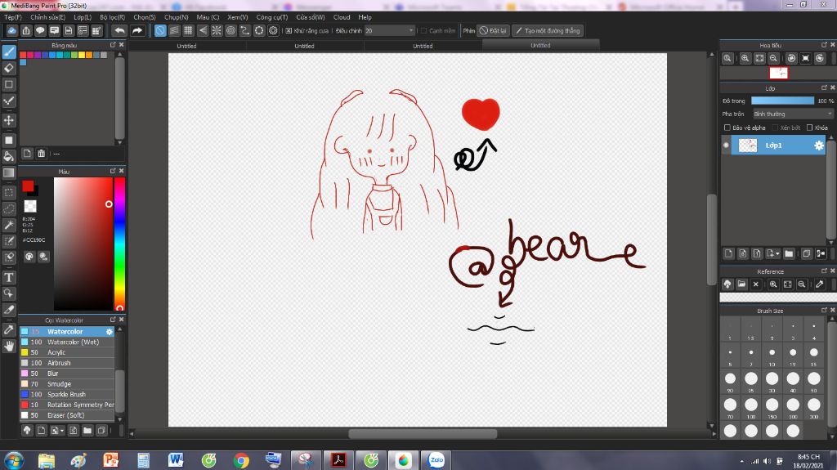Open Lớp1 layer settings gear
Viewport: 837px width, 470px height.
tap(819, 145)
